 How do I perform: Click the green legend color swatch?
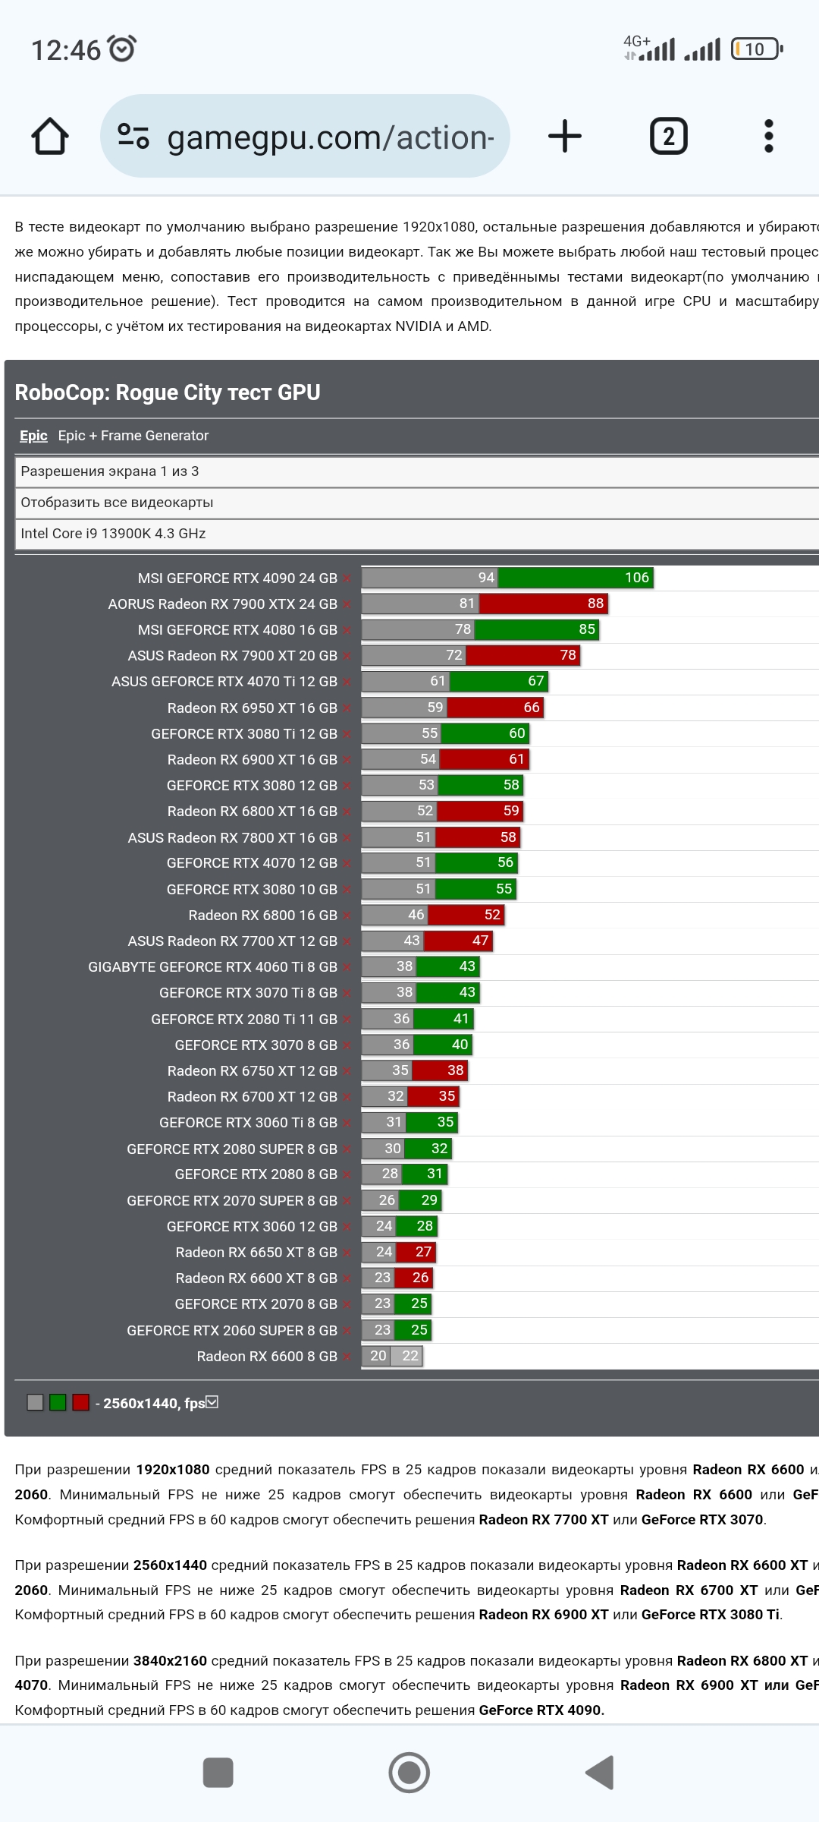58,1402
